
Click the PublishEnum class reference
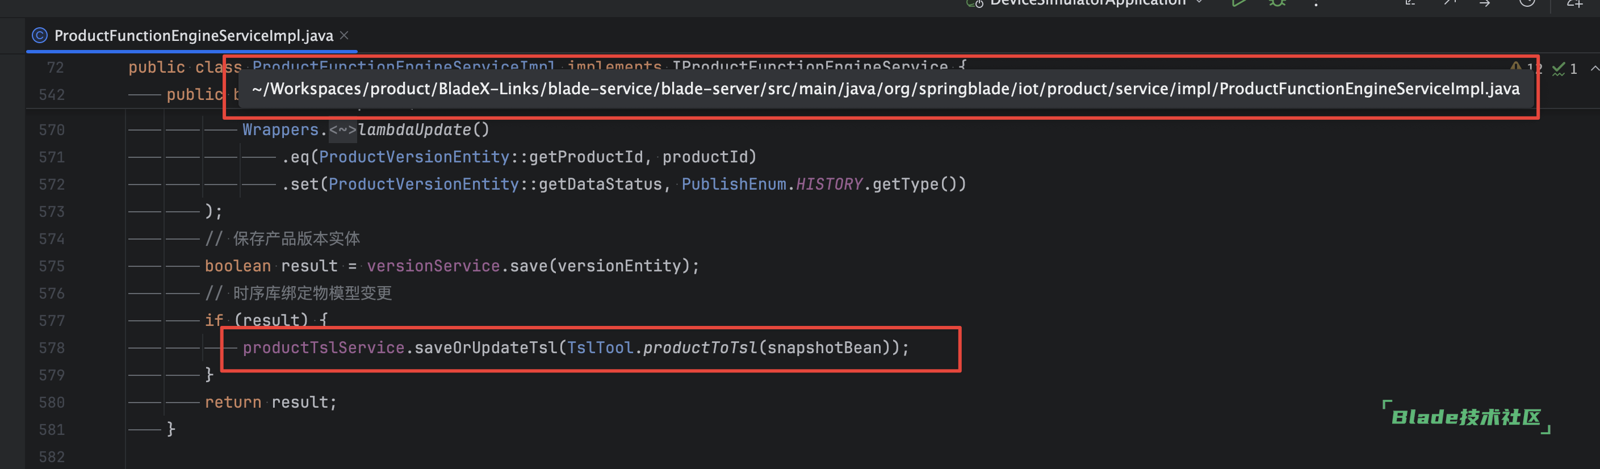pyautogui.click(x=734, y=184)
